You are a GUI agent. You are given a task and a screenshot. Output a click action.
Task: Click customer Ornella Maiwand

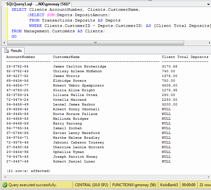(69, 100)
